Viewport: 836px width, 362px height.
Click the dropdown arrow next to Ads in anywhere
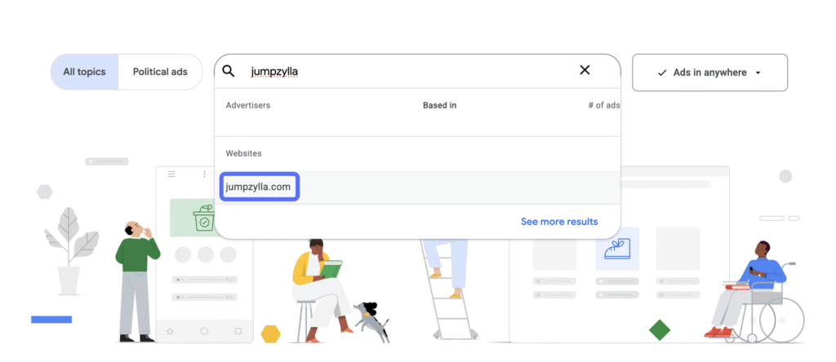tap(758, 73)
